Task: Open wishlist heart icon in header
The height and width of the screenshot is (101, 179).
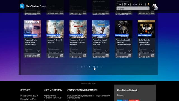Action: 117,4
